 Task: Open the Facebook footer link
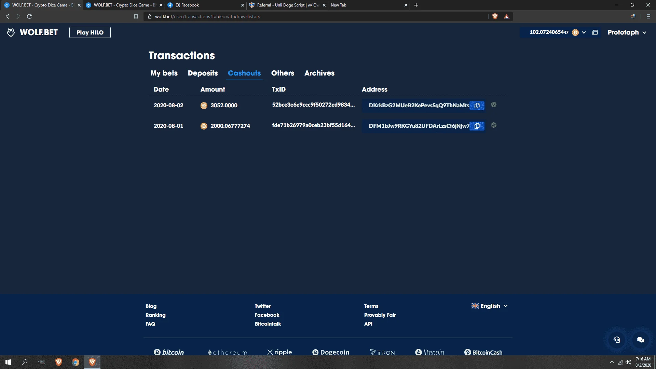(x=267, y=315)
